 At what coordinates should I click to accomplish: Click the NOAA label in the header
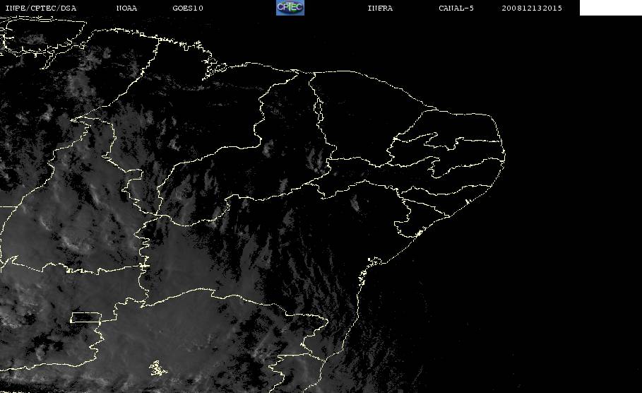coord(126,8)
